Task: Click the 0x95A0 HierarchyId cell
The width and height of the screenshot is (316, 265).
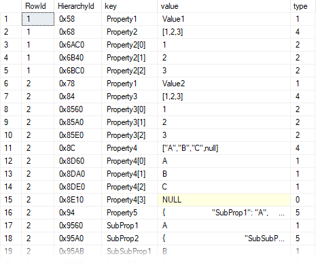Action: [77, 238]
